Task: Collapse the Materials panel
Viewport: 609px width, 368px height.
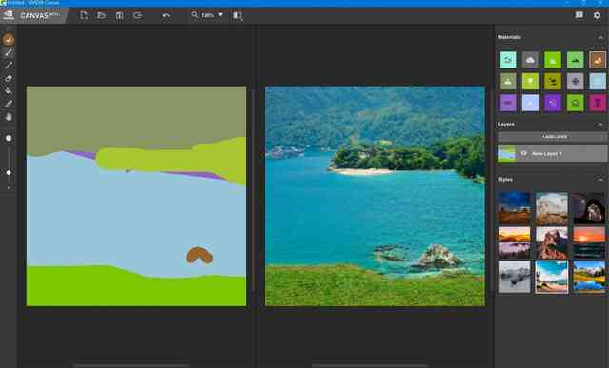Action: tap(600, 38)
